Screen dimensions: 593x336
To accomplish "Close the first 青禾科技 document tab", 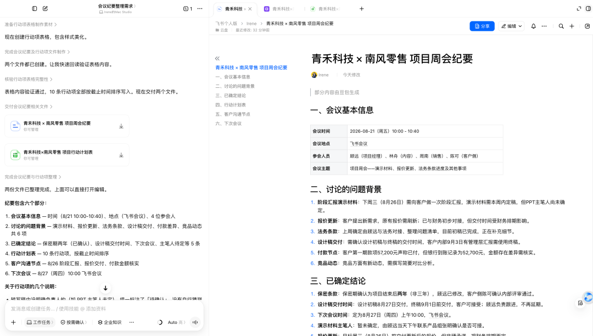I will tap(250, 9).
